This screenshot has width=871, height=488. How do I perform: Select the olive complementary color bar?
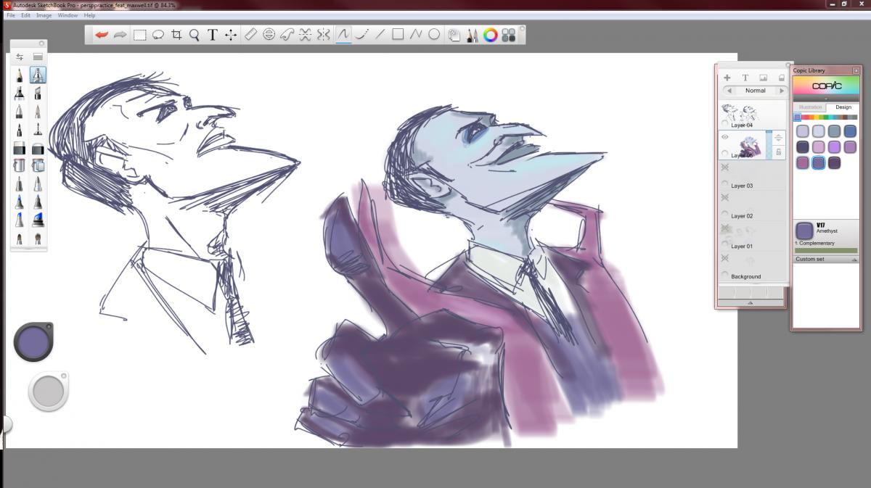[x=826, y=251]
